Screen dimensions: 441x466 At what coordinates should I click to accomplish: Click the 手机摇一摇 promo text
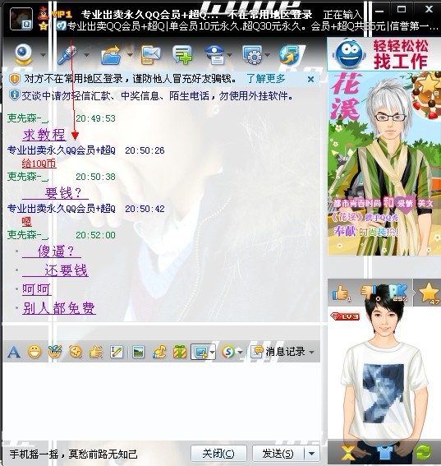tap(73, 454)
